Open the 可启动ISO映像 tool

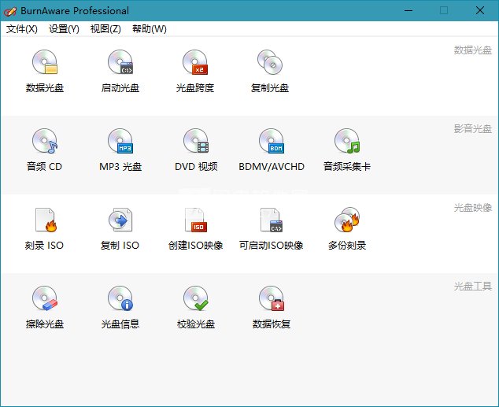271,228
